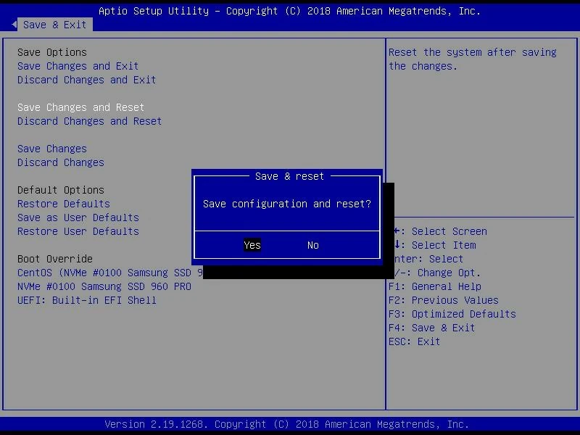Choose Discard Changes and Exit
The width and height of the screenshot is (580, 435).
click(86, 80)
